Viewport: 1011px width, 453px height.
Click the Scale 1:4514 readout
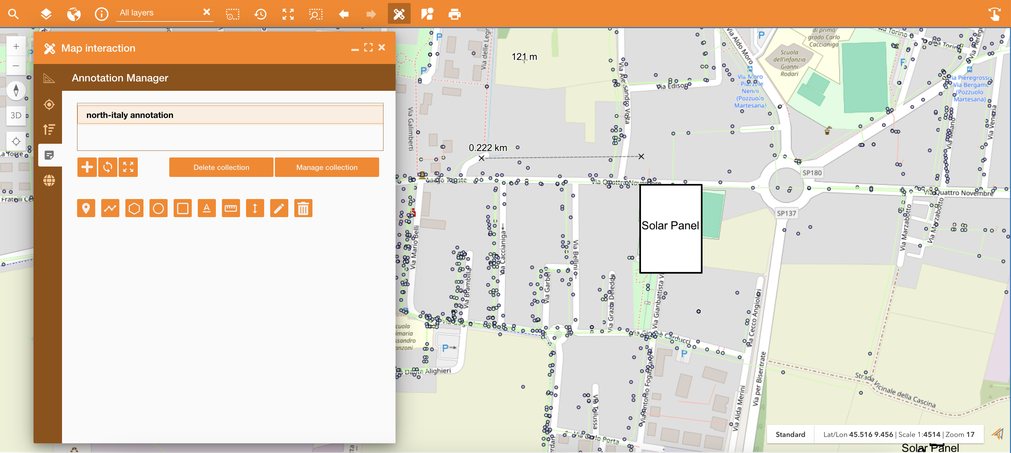pos(919,435)
